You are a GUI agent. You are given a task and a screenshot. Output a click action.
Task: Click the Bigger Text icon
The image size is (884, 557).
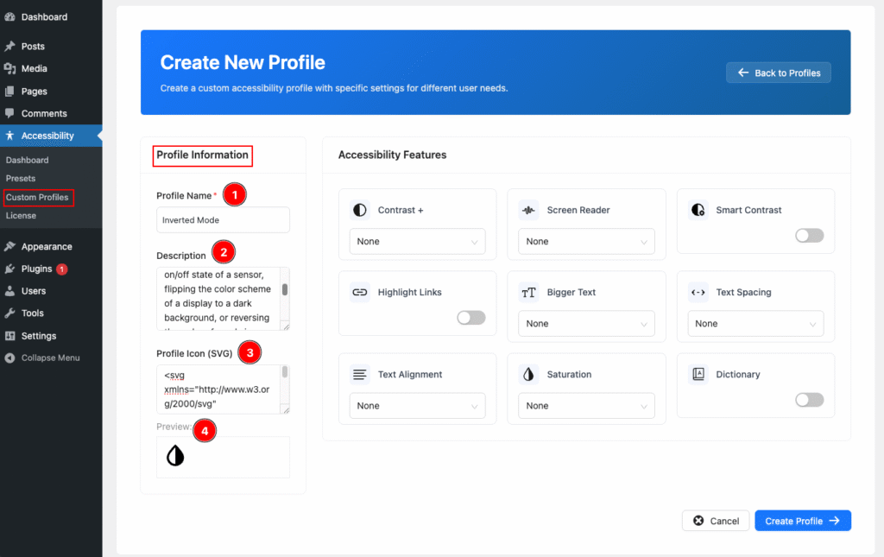529,292
